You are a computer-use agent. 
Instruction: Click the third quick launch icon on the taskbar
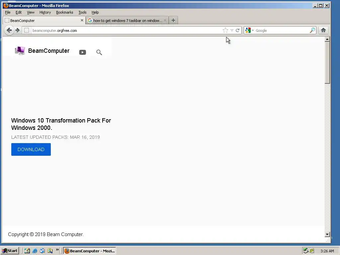[x=42, y=251]
